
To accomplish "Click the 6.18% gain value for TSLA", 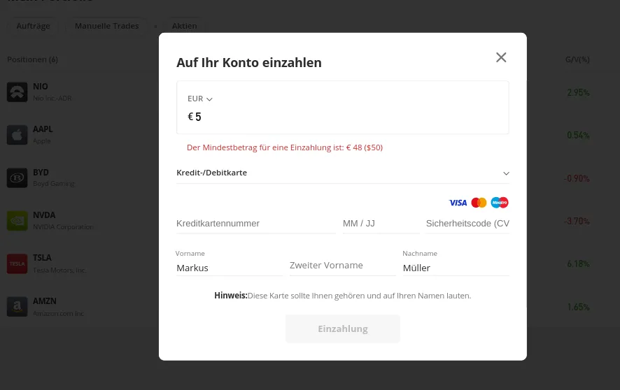I will [578, 263].
